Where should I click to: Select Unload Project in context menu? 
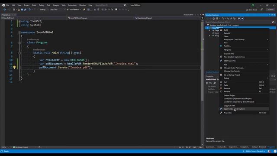(244, 95)
